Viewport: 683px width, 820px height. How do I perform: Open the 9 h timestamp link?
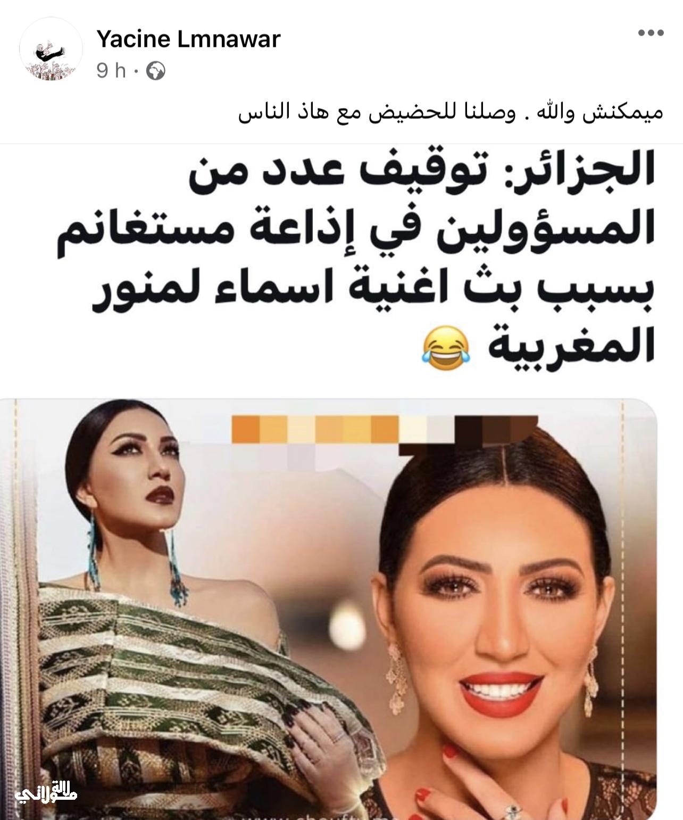pyautogui.click(x=111, y=71)
